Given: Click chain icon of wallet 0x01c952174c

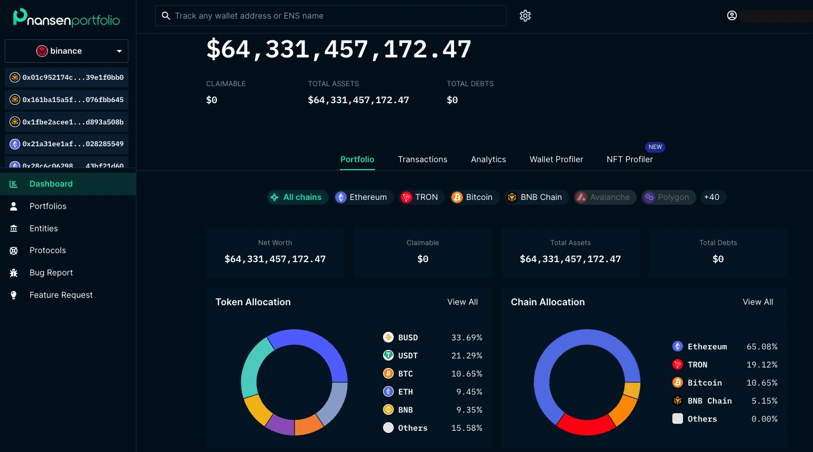Looking at the screenshot, I should click(x=15, y=78).
